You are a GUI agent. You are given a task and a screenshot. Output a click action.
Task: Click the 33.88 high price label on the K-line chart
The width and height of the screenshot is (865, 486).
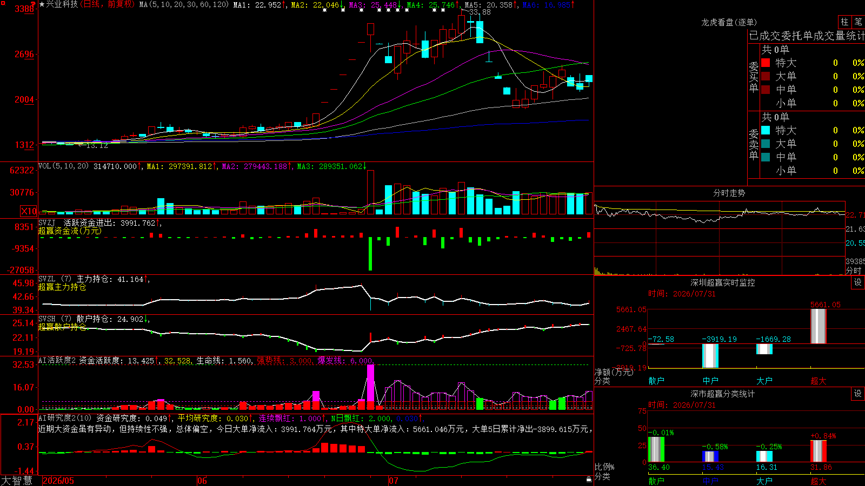[x=480, y=12]
